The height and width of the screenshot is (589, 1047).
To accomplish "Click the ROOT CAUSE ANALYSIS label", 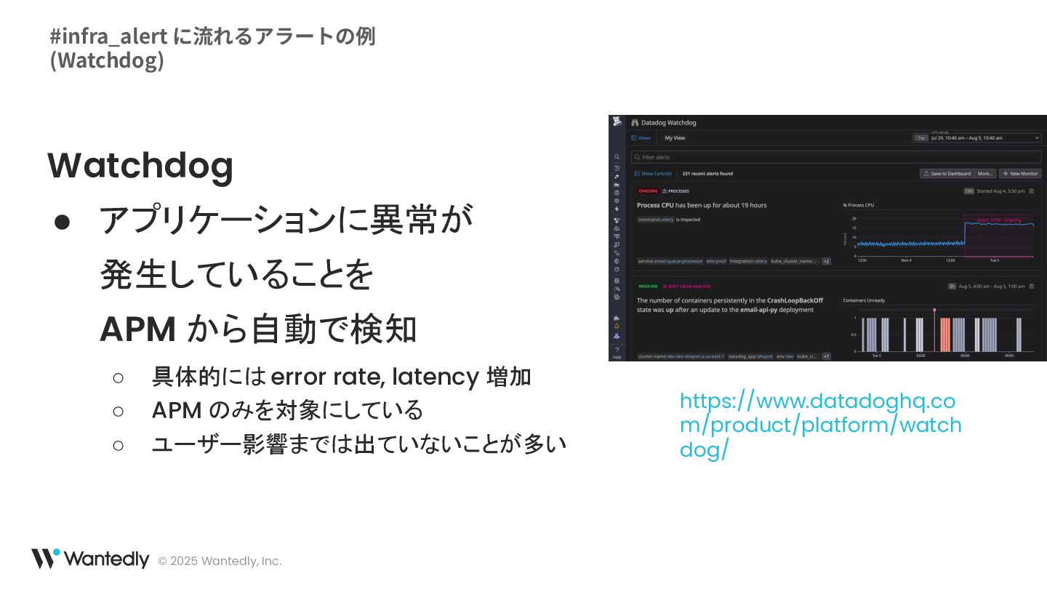I will 686,287.
